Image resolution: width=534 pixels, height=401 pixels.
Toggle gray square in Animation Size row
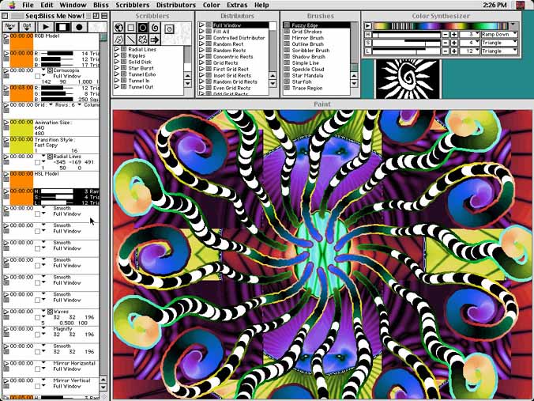coord(6,128)
